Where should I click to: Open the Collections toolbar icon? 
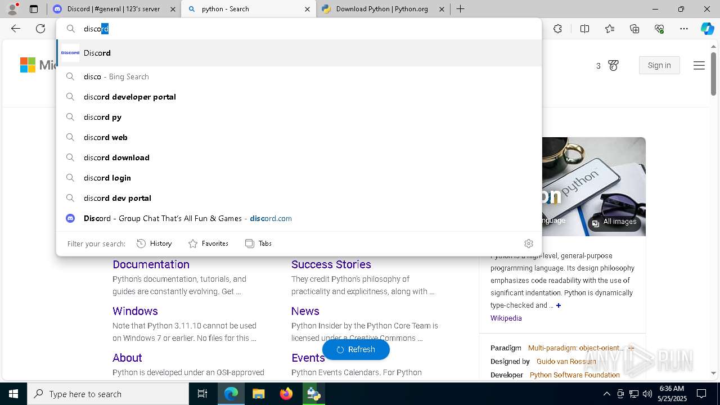pyautogui.click(x=634, y=29)
